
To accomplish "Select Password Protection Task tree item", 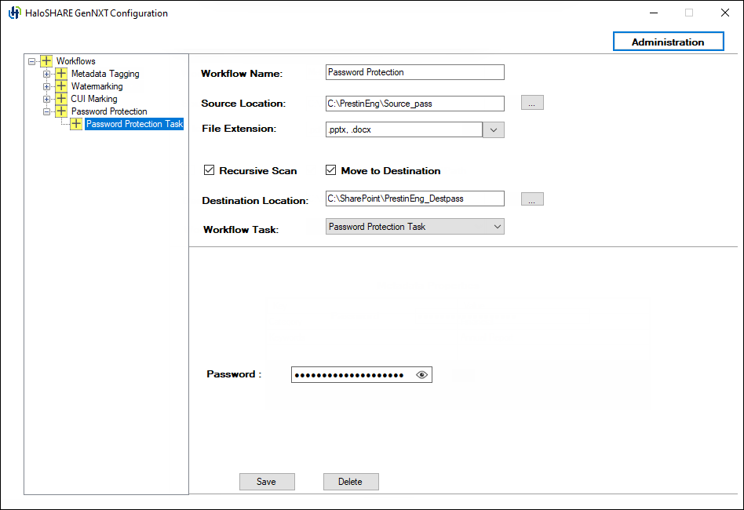I will pyautogui.click(x=134, y=124).
